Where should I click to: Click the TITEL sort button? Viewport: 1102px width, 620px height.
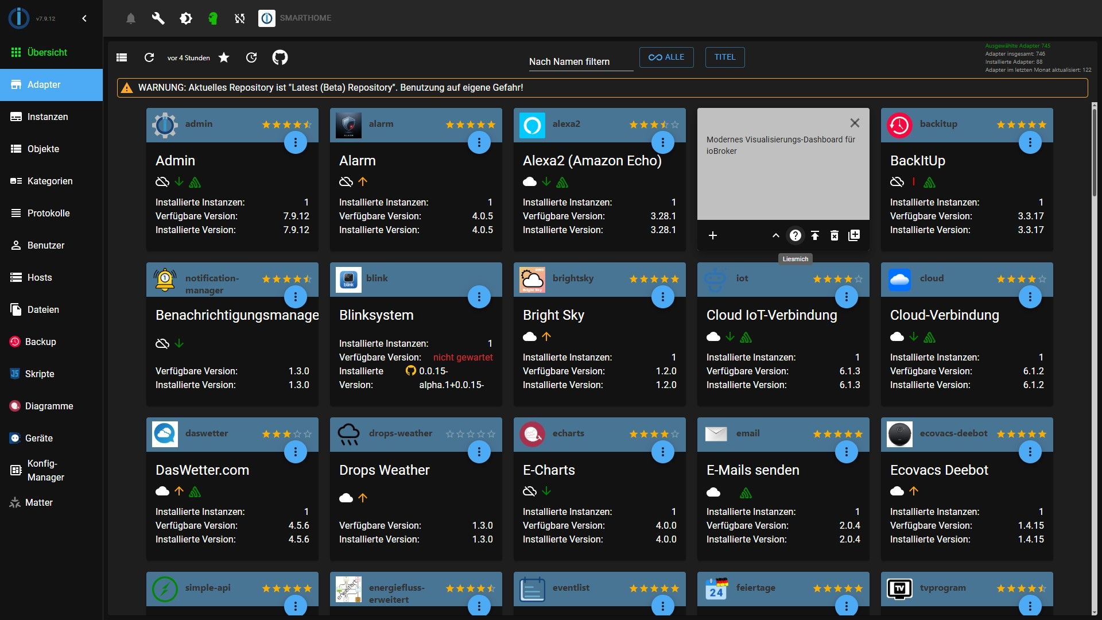tap(725, 57)
